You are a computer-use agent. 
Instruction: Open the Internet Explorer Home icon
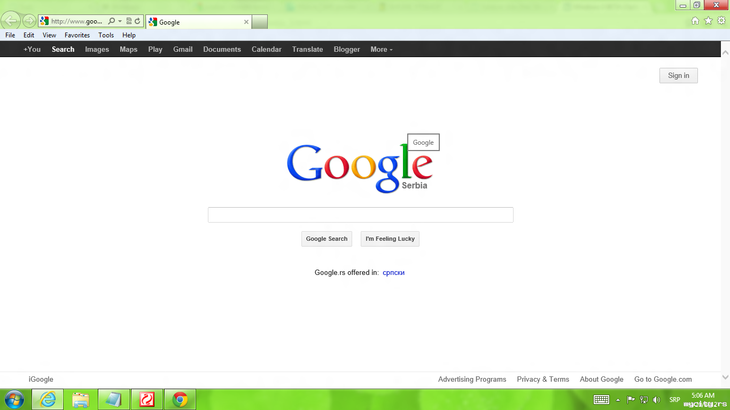click(x=695, y=21)
